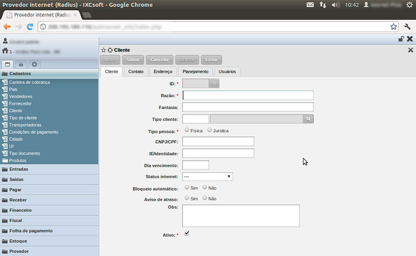416x256 pixels.
Task: Click the Fantasia input field
Action: (x=248, y=107)
